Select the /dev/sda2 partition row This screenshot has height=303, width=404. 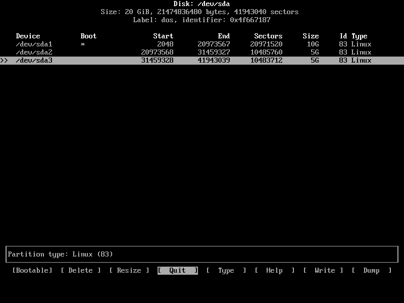tap(202, 53)
